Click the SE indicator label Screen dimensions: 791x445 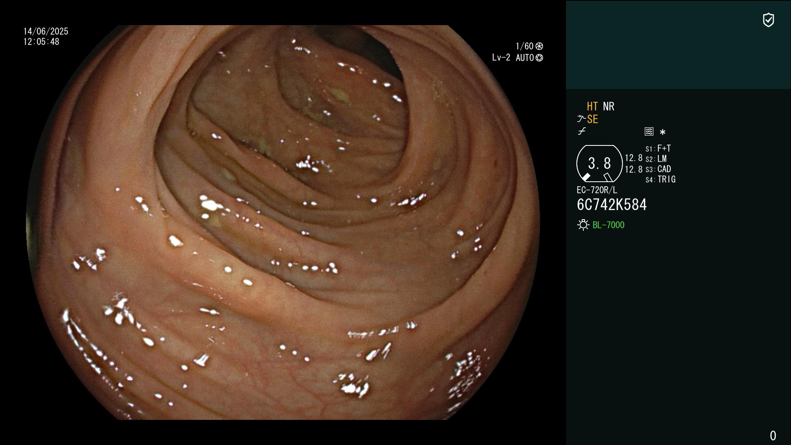pyautogui.click(x=592, y=119)
